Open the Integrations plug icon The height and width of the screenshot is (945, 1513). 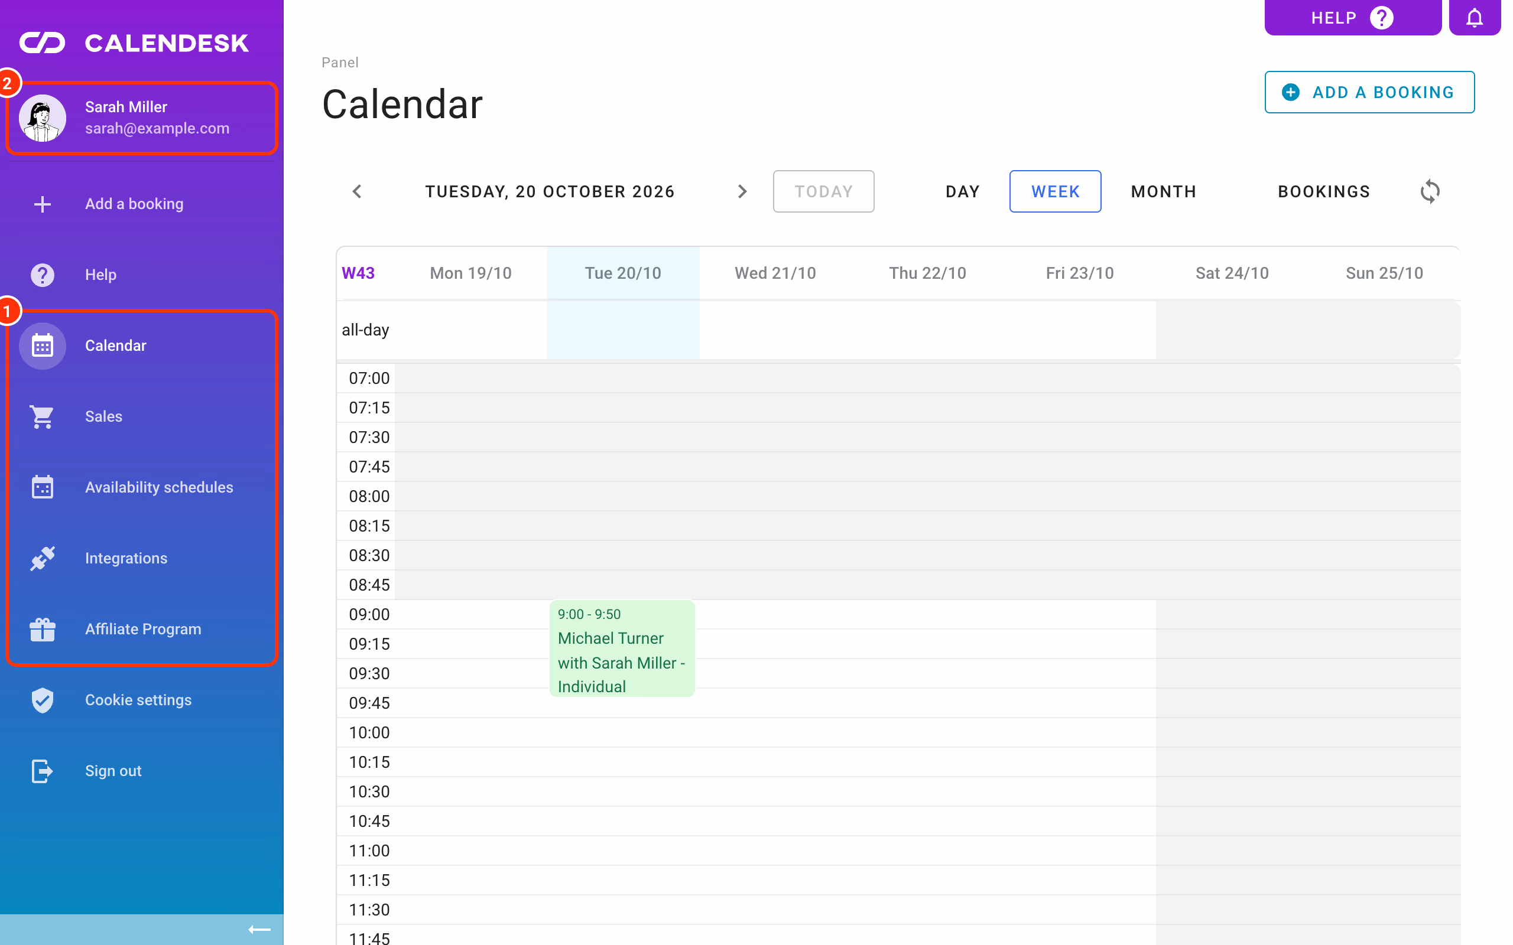43,558
